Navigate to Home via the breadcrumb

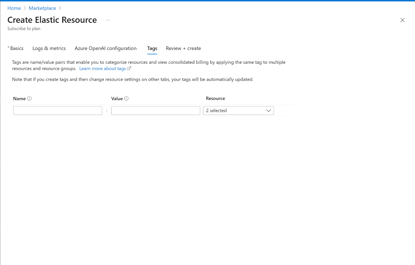click(x=14, y=8)
